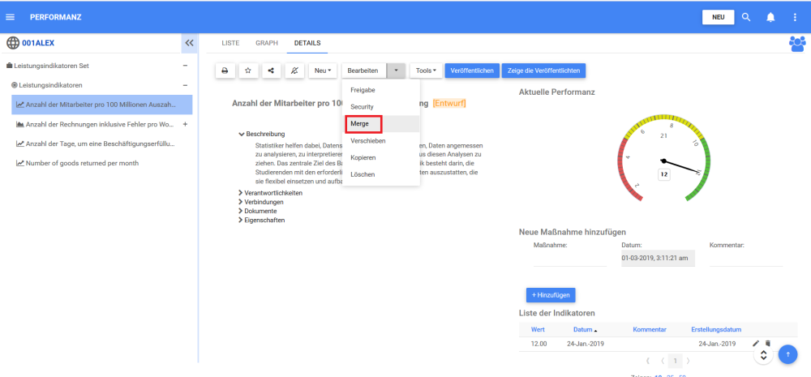Image resolution: width=811 pixels, height=377 pixels.
Task: Click the Datum field 01-03-2019
Action: tap(658, 258)
